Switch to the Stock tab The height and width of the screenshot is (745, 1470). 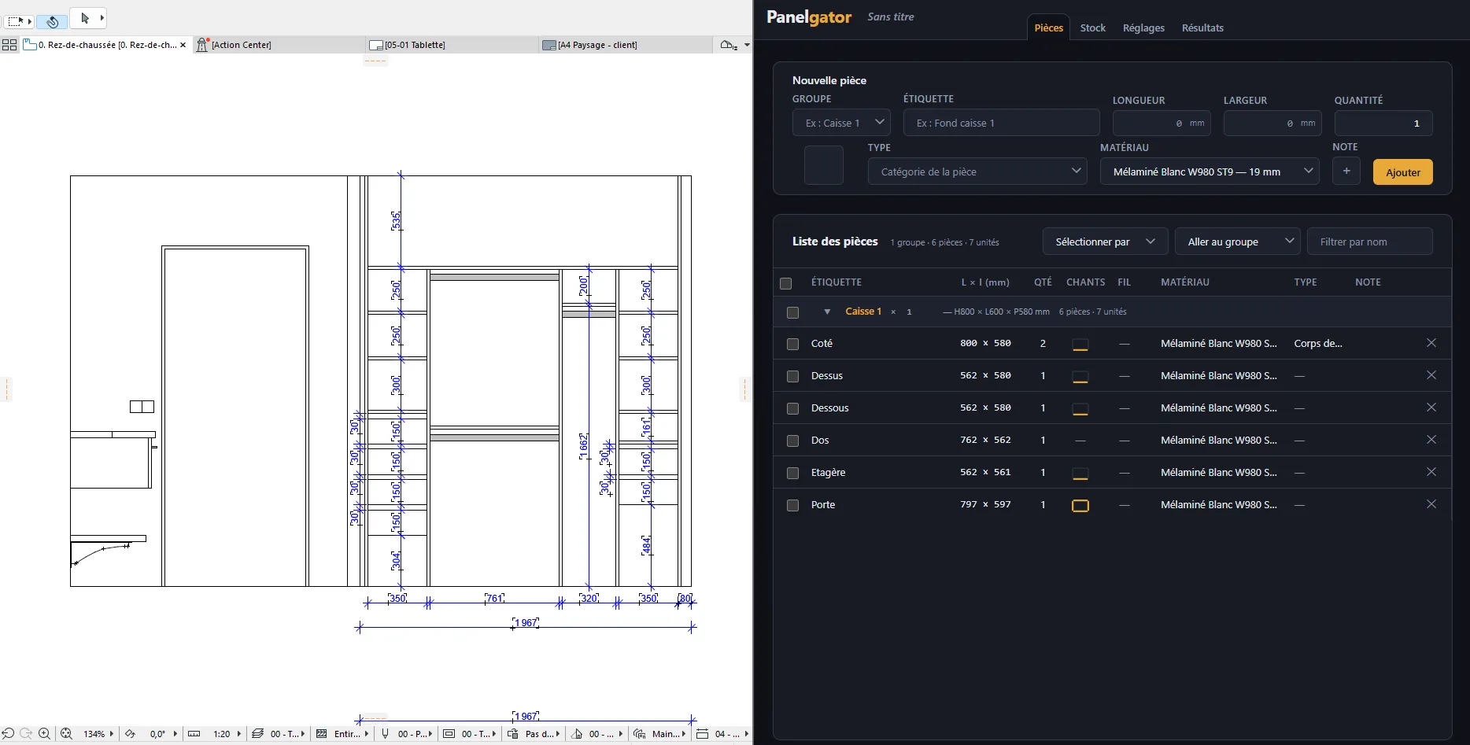pyautogui.click(x=1092, y=28)
